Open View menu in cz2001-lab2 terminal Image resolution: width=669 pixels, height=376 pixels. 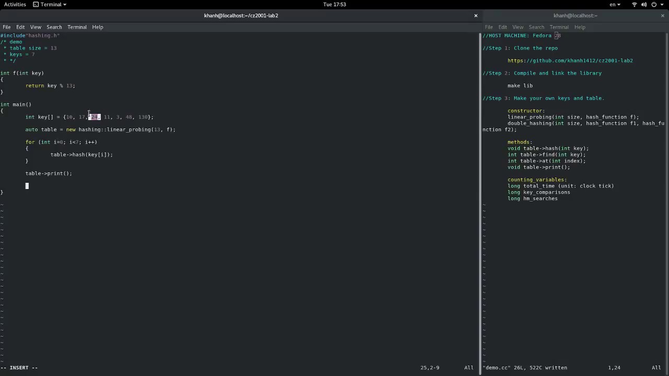pyautogui.click(x=36, y=27)
